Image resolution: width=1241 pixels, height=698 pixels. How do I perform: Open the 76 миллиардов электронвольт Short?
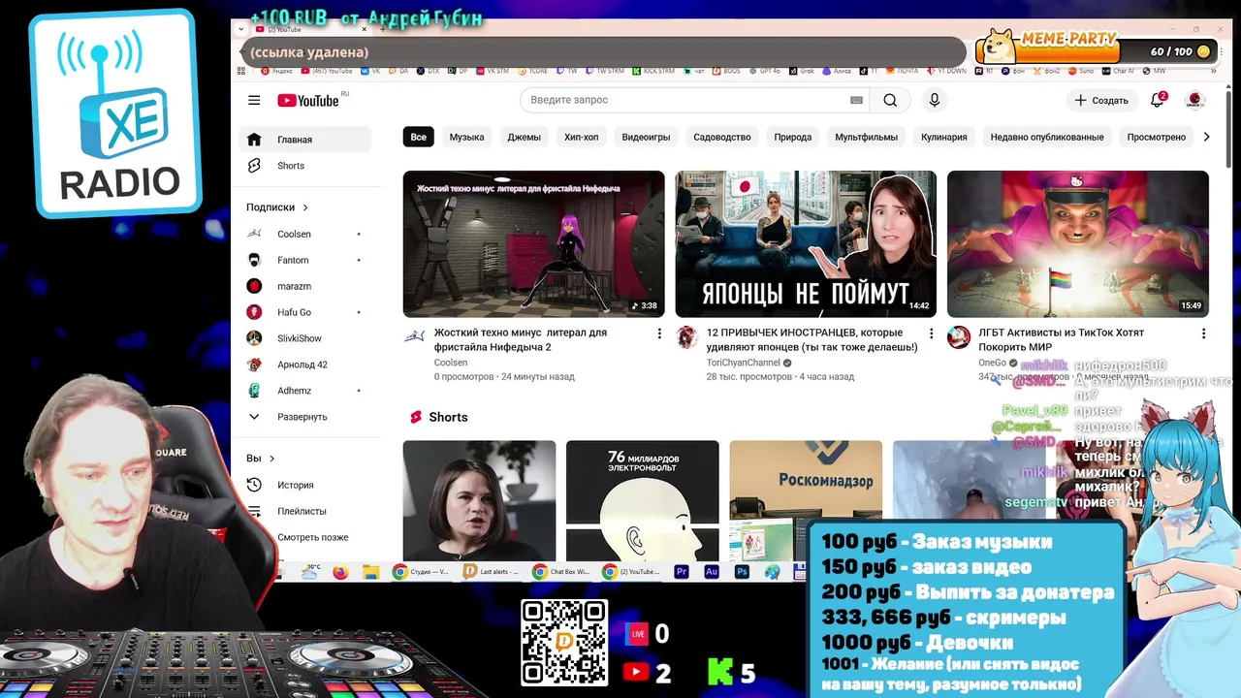pyautogui.click(x=643, y=501)
